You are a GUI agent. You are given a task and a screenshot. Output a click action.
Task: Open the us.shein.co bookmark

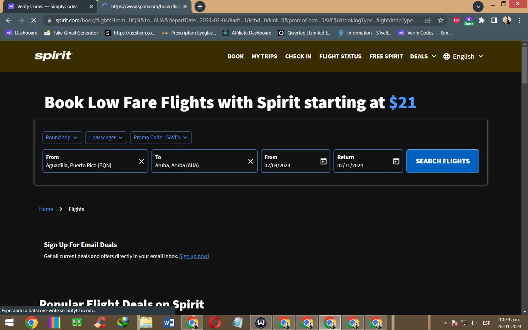131,33
